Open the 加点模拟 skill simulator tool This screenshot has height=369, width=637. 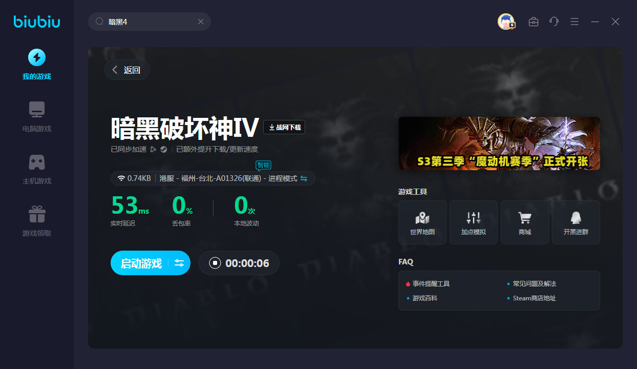473,222
